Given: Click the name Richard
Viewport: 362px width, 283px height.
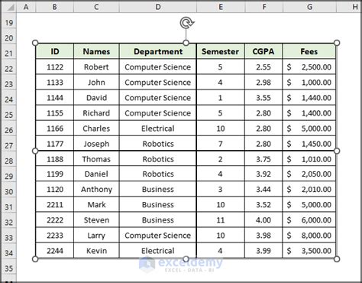Looking at the screenshot, I should coord(96,113).
